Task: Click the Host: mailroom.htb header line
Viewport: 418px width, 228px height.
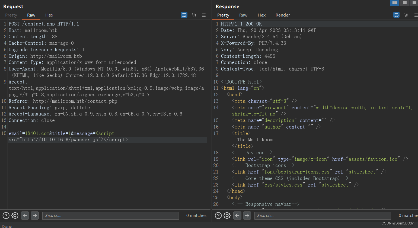Action: click(33, 30)
